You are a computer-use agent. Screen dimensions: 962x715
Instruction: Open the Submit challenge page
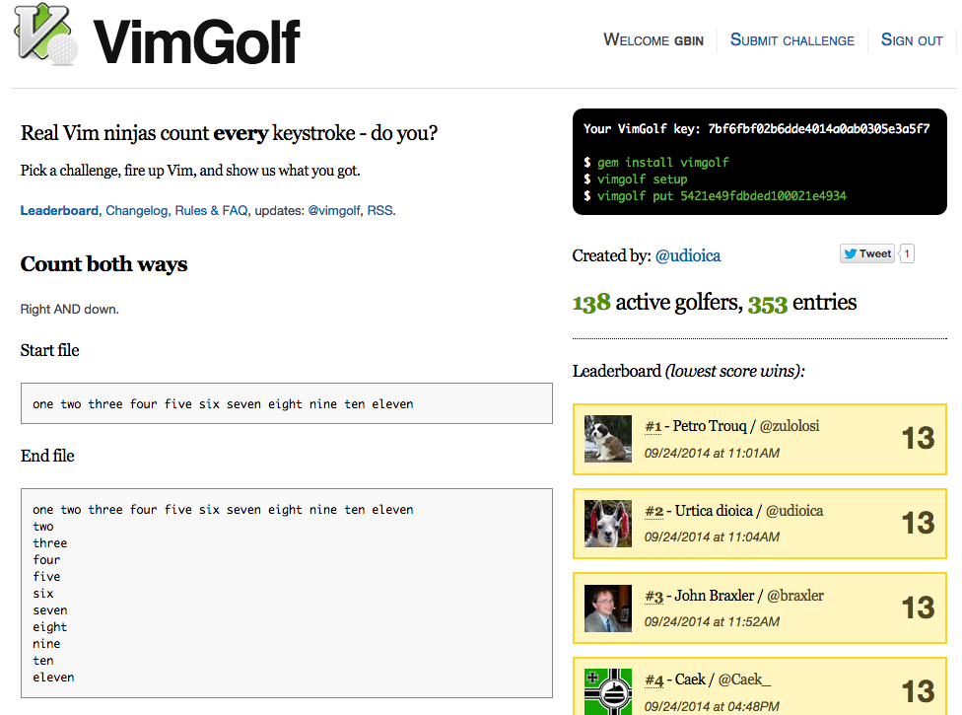coord(791,40)
